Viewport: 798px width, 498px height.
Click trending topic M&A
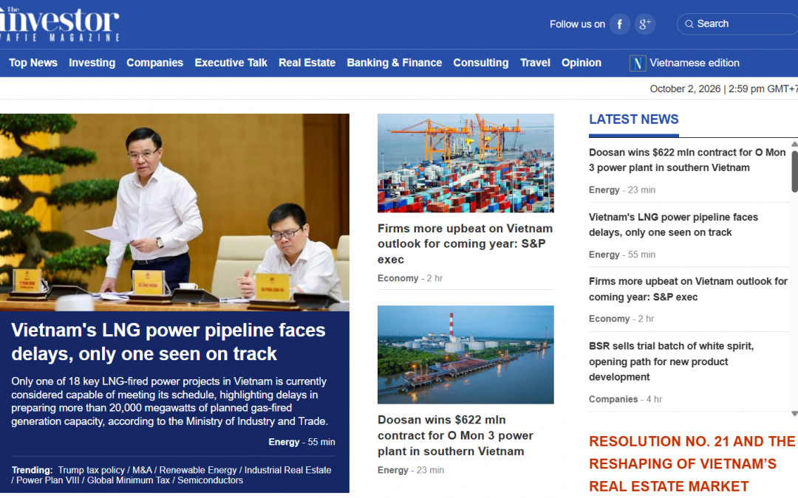point(142,470)
